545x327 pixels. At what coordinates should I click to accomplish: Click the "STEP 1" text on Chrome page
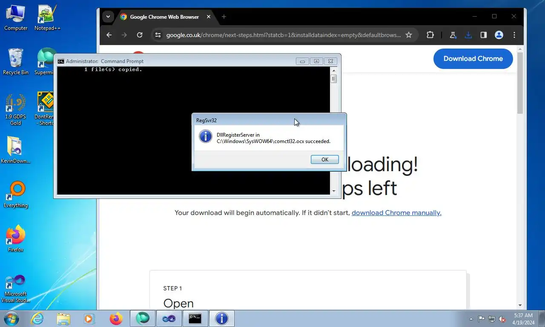172,288
